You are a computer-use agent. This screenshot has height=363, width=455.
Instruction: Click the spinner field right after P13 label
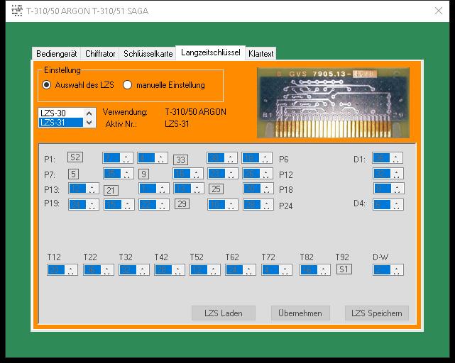[84, 189]
